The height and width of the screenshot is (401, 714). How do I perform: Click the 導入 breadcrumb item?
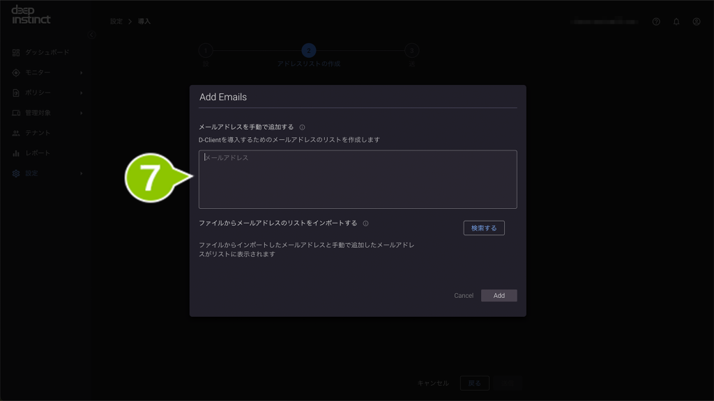[x=144, y=22]
